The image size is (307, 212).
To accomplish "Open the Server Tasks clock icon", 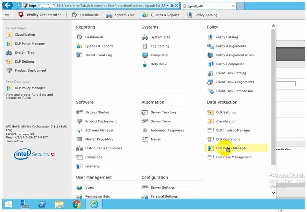I will coord(145,121).
